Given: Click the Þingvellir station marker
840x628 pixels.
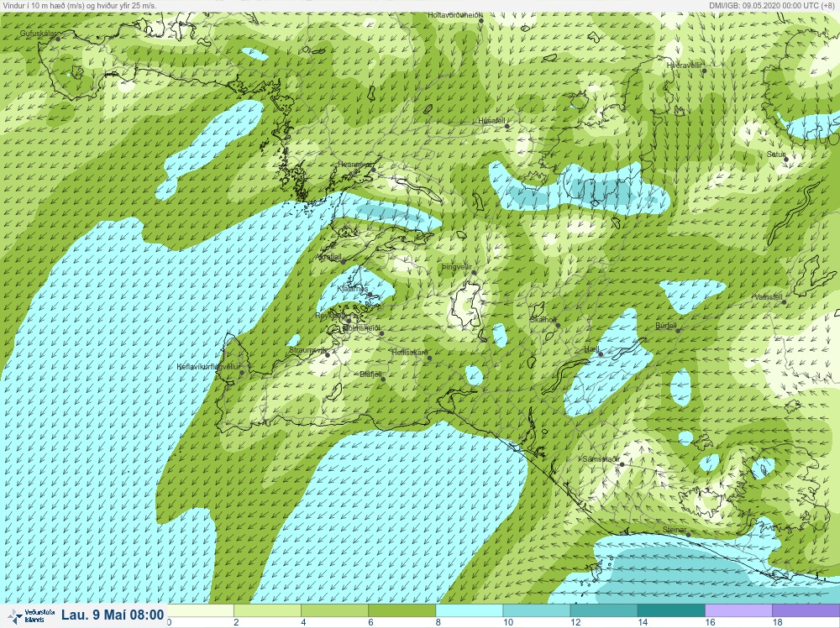Looking at the screenshot, I should [474, 273].
